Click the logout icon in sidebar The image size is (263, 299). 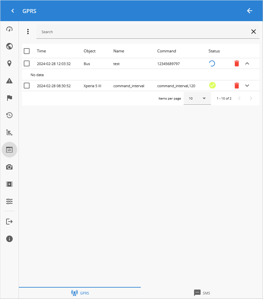coord(9,222)
